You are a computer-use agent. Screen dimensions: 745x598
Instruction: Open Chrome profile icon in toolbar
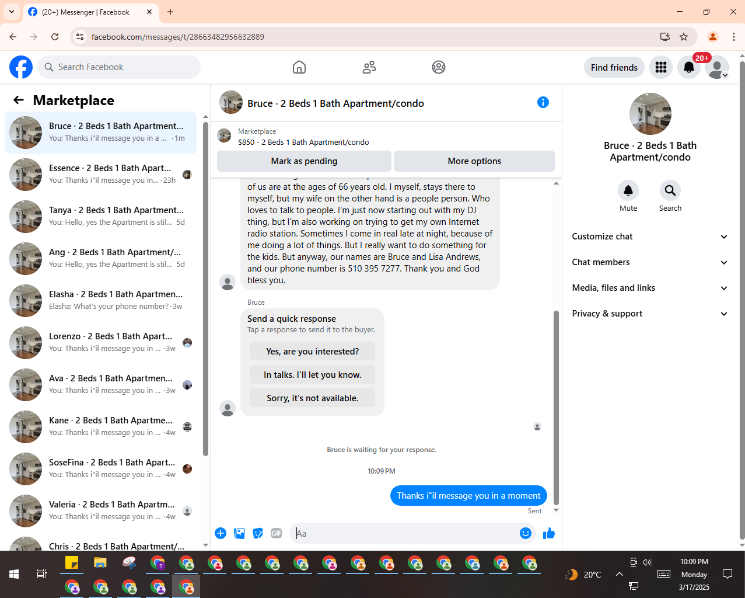click(x=712, y=37)
